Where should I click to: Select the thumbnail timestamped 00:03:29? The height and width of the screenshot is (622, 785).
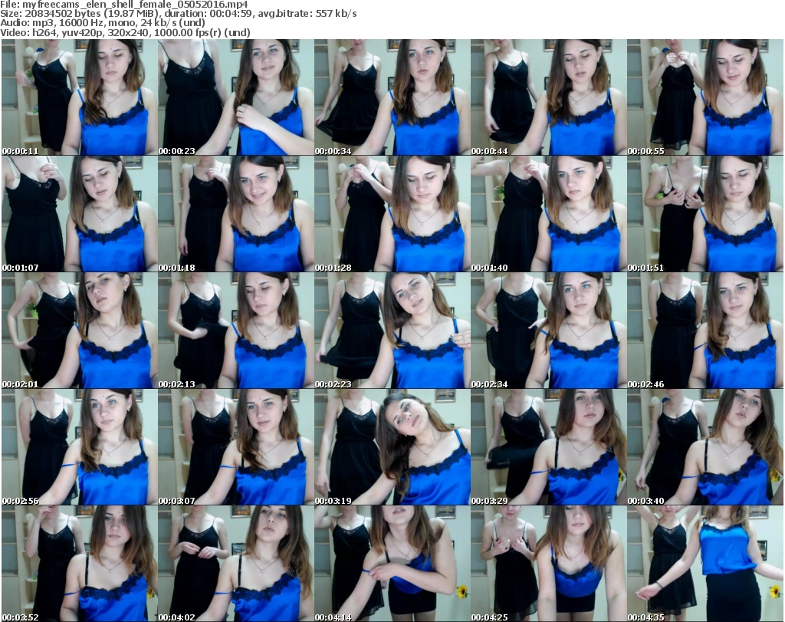click(549, 447)
